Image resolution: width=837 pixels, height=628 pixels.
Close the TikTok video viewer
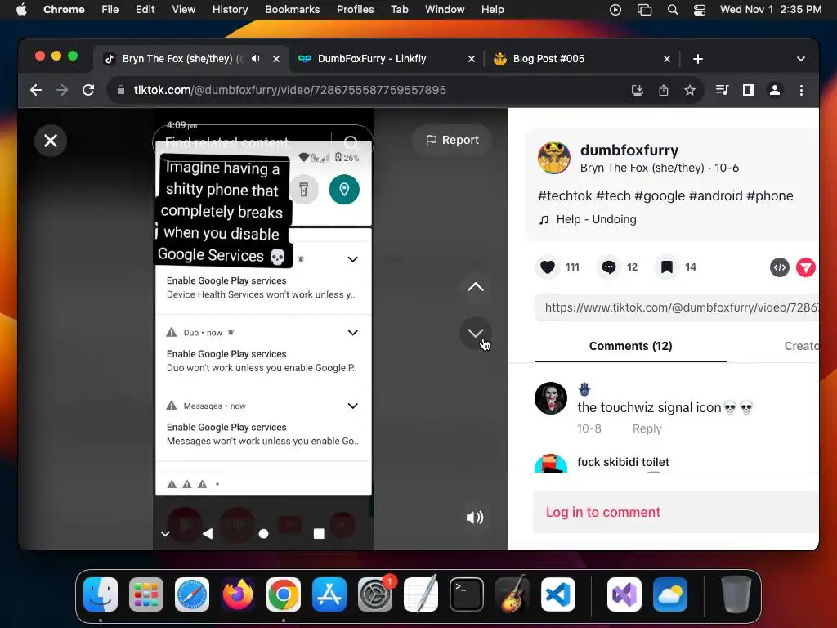51,141
